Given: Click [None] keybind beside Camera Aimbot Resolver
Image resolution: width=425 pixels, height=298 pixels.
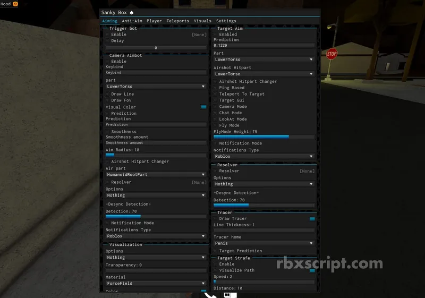Looking at the screenshot, I should (x=199, y=182).
